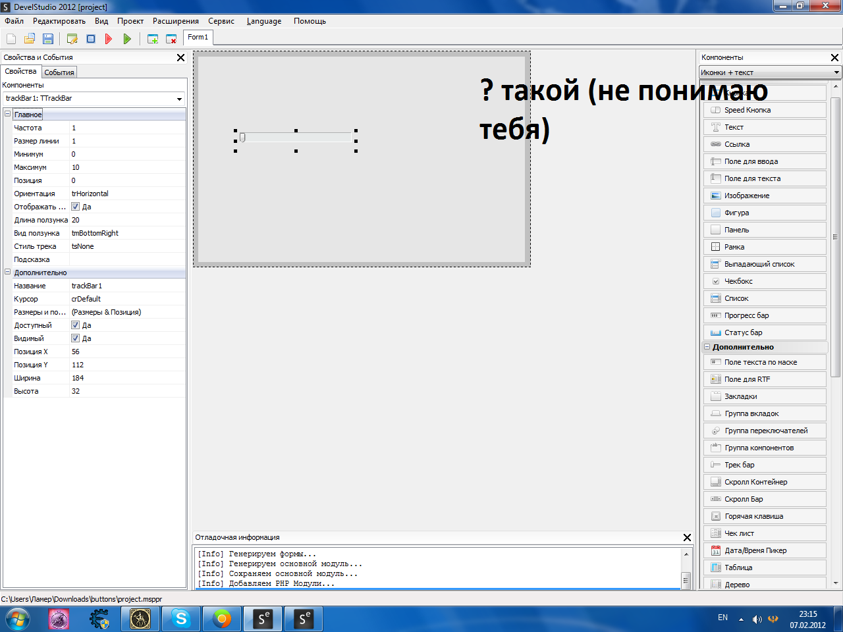This screenshot has width=843, height=632.
Task: Open the orange browser icon in the taskbar
Action: pyautogui.click(x=223, y=619)
